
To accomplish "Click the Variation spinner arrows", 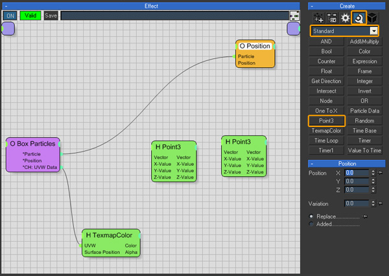I will click(373, 203).
